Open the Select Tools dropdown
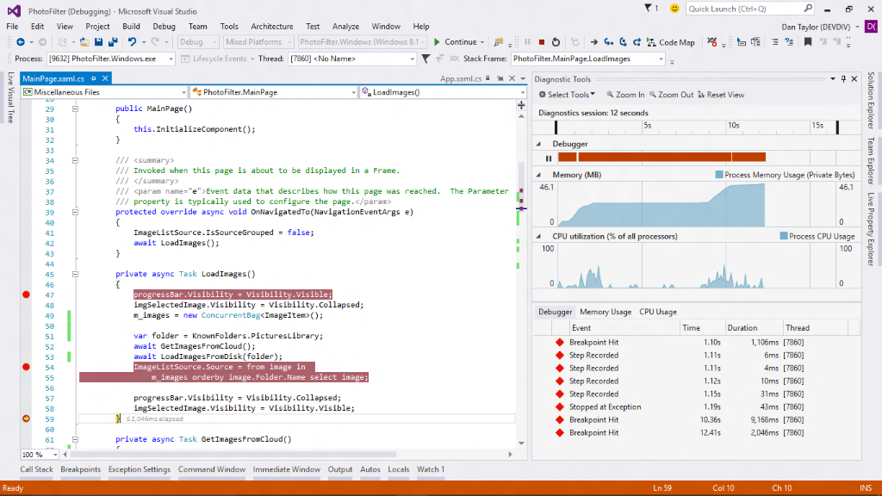882x496 pixels. (567, 95)
